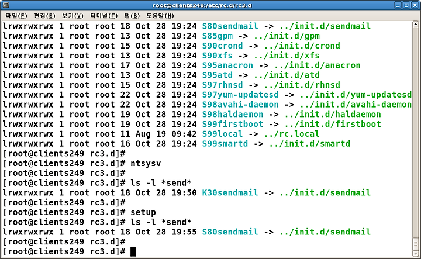421x259 pixels.
Task: Click the ../init.d/smartd target path
Action: [309, 144]
